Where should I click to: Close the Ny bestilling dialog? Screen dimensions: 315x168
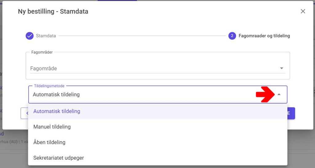coord(303,11)
